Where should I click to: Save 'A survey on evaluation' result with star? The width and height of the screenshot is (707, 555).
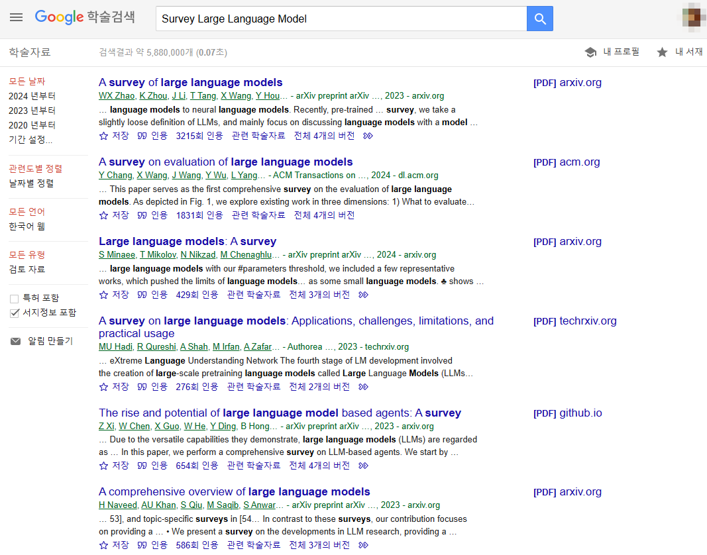click(103, 215)
